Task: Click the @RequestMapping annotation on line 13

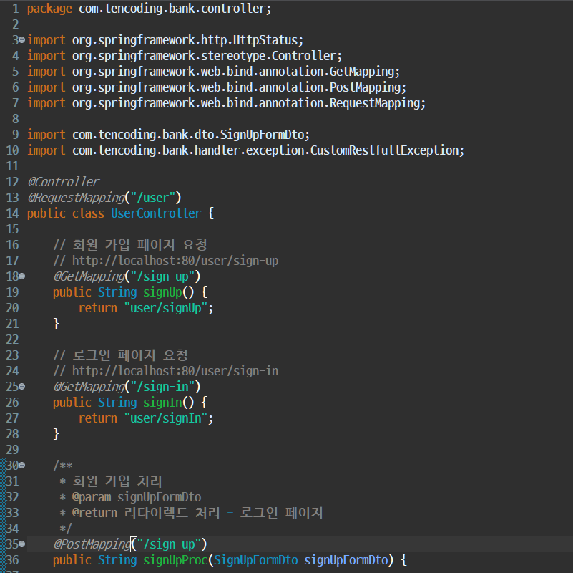Action: point(77,198)
